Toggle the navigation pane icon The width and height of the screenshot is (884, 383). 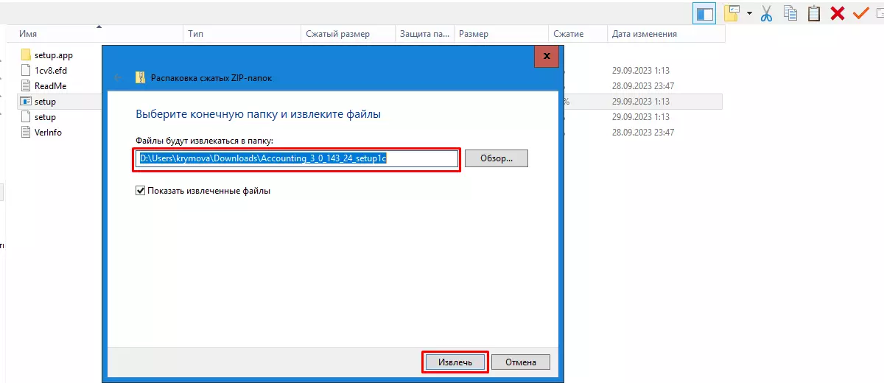[x=705, y=13]
